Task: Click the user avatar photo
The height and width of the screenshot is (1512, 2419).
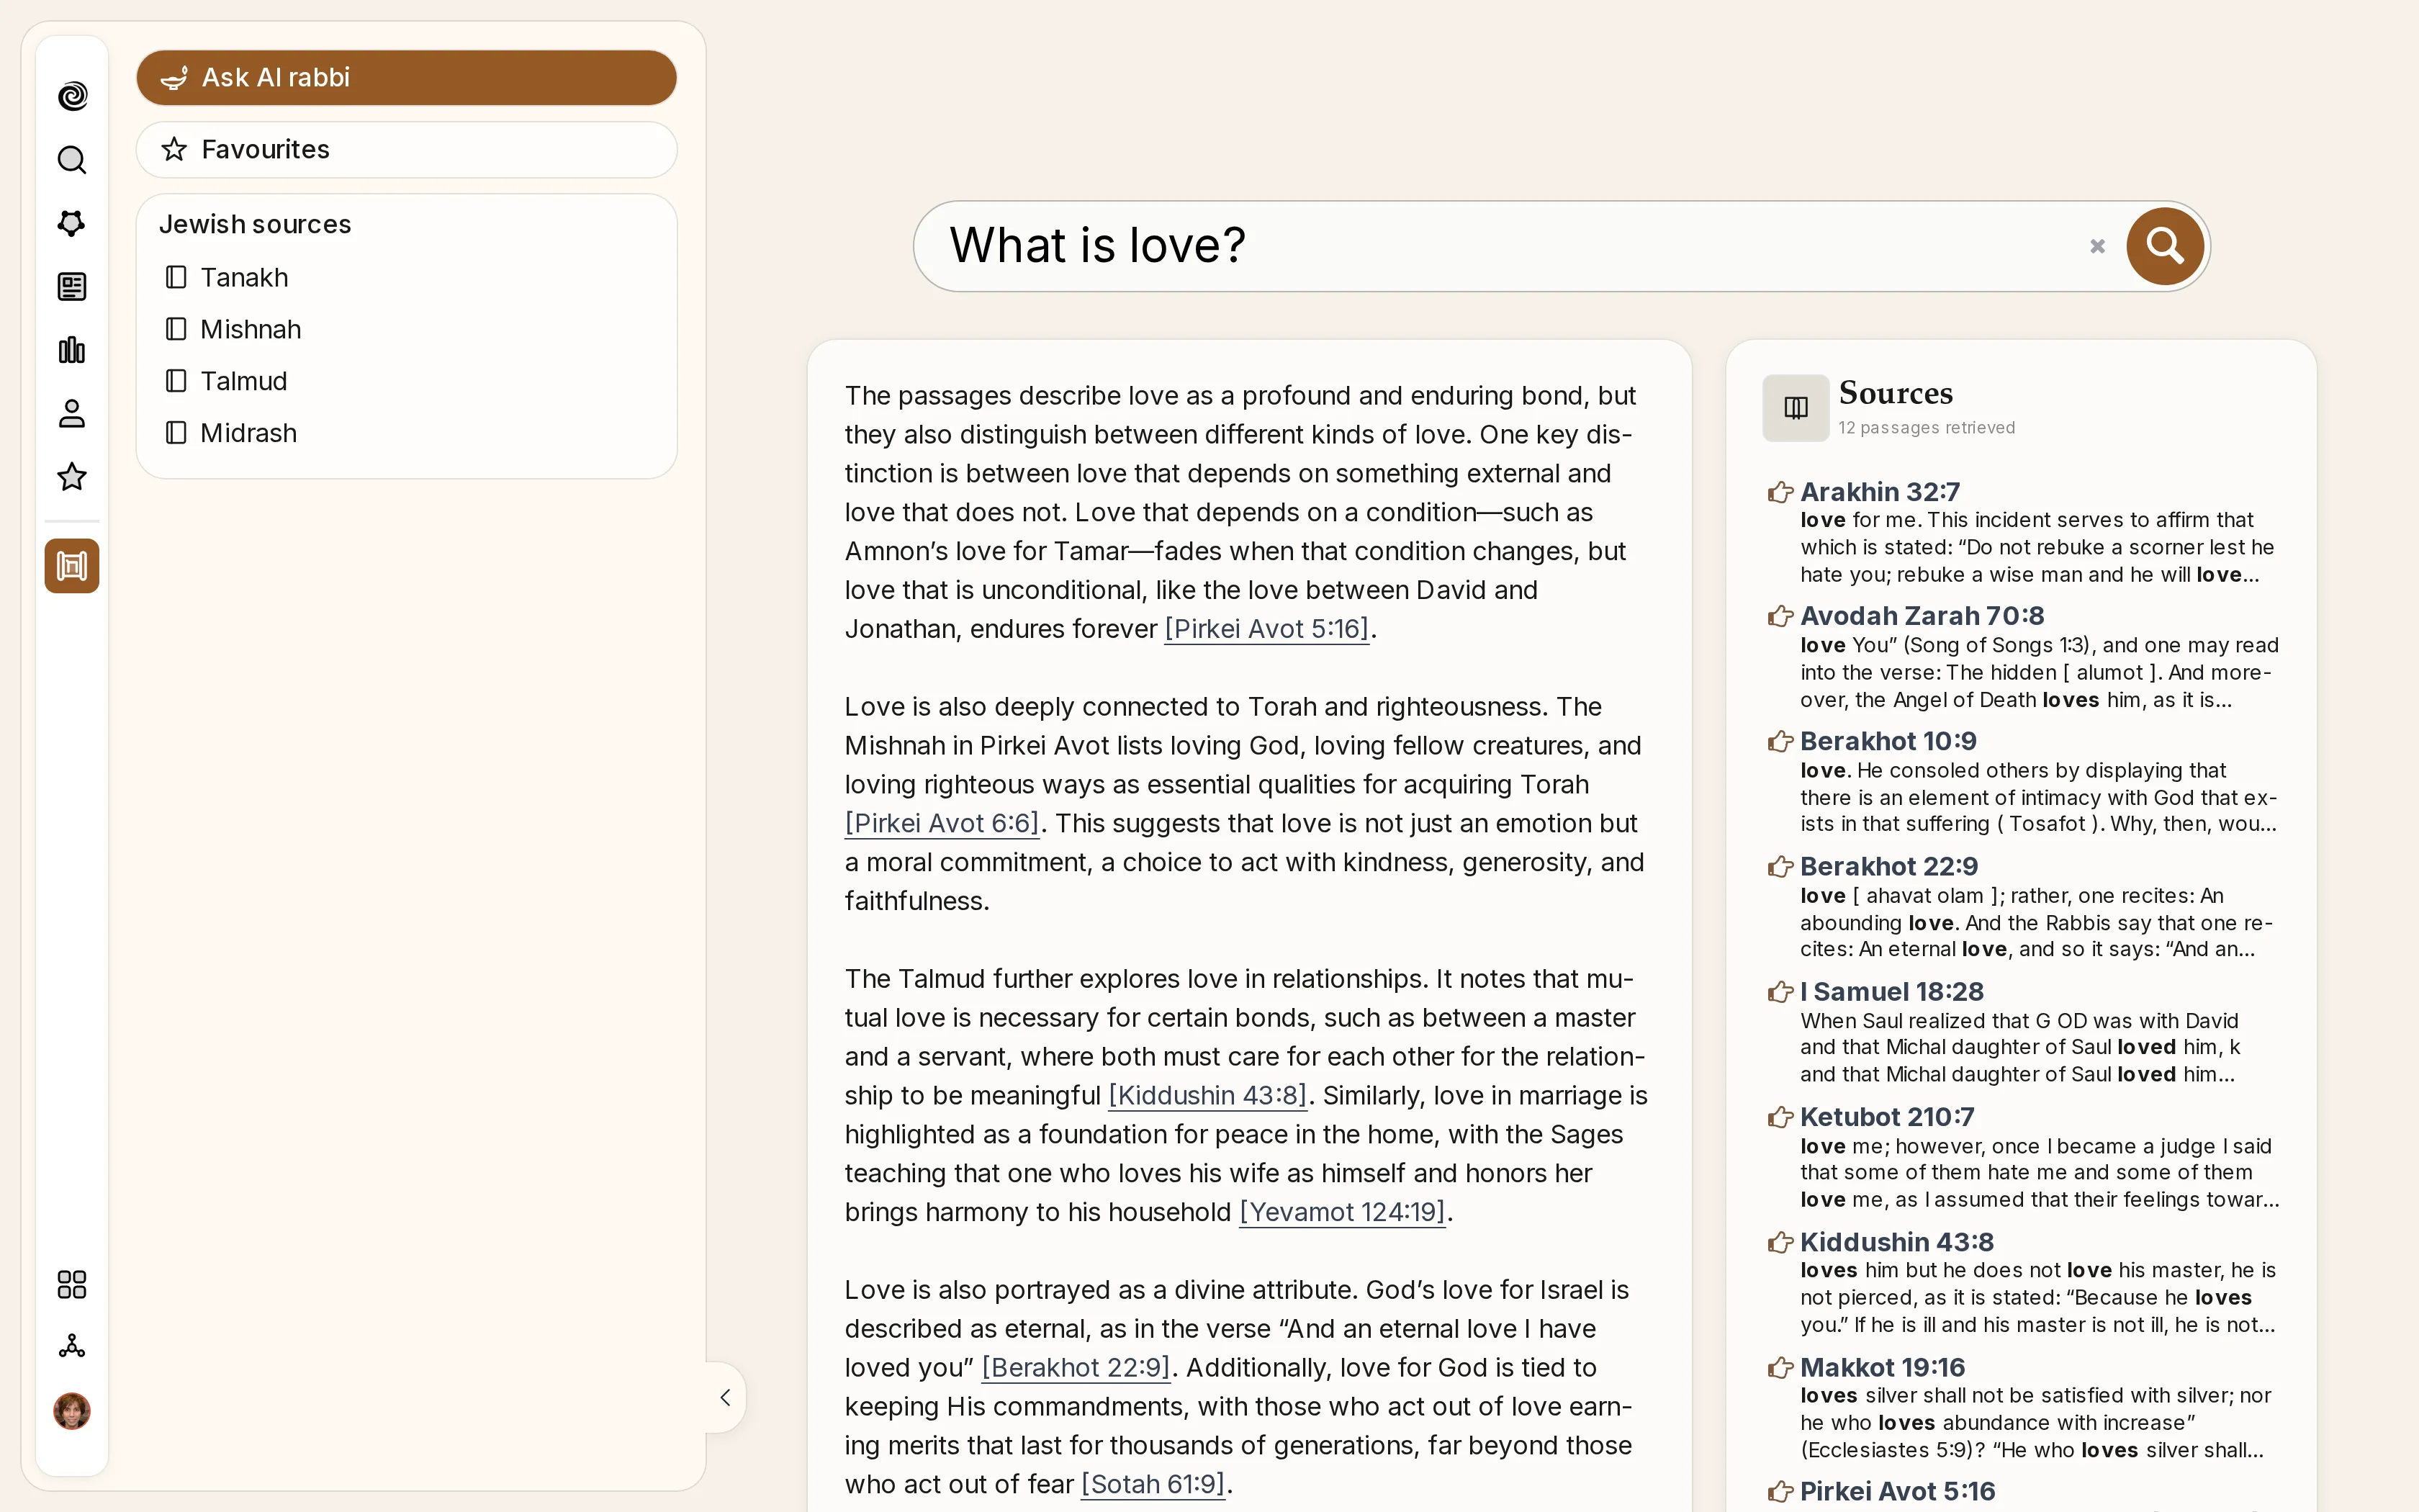Action: 72,1411
